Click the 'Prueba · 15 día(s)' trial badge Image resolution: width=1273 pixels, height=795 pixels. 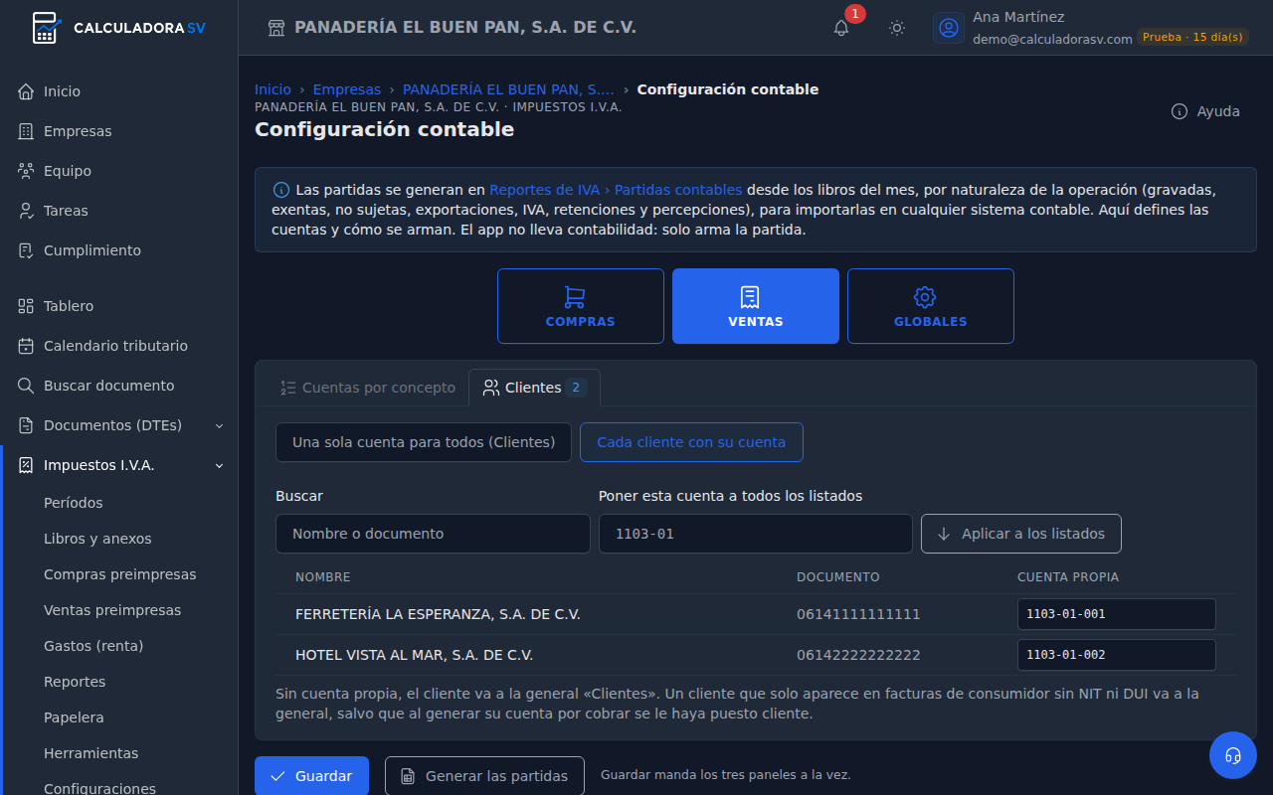tap(1192, 38)
